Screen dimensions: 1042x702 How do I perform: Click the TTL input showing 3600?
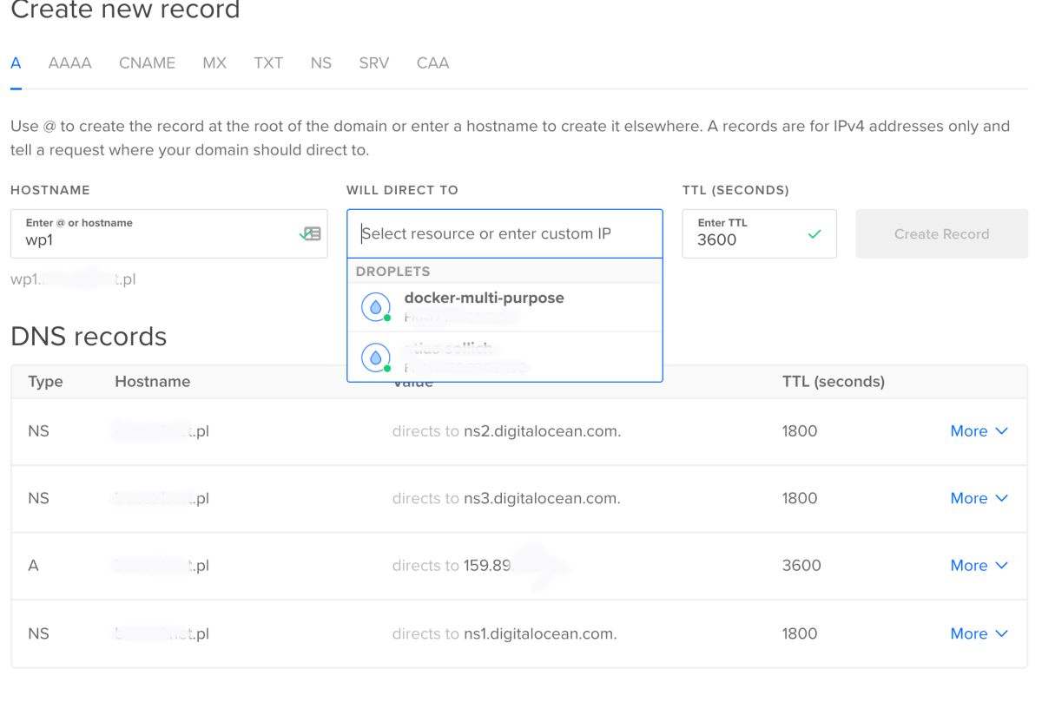click(x=747, y=239)
